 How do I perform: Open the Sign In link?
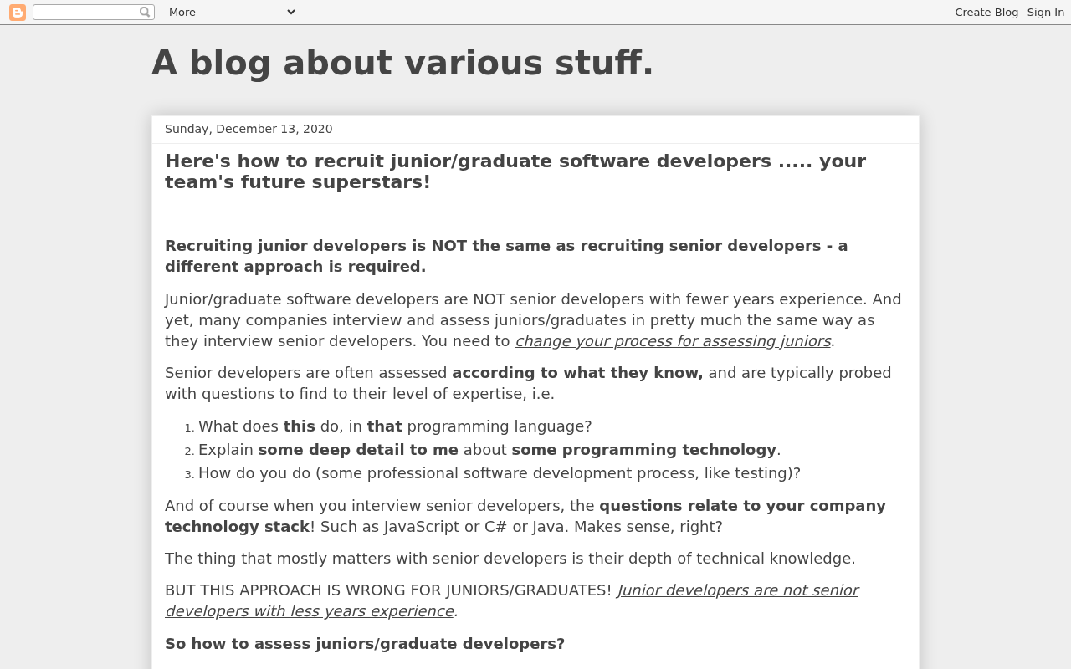click(1046, 12)
